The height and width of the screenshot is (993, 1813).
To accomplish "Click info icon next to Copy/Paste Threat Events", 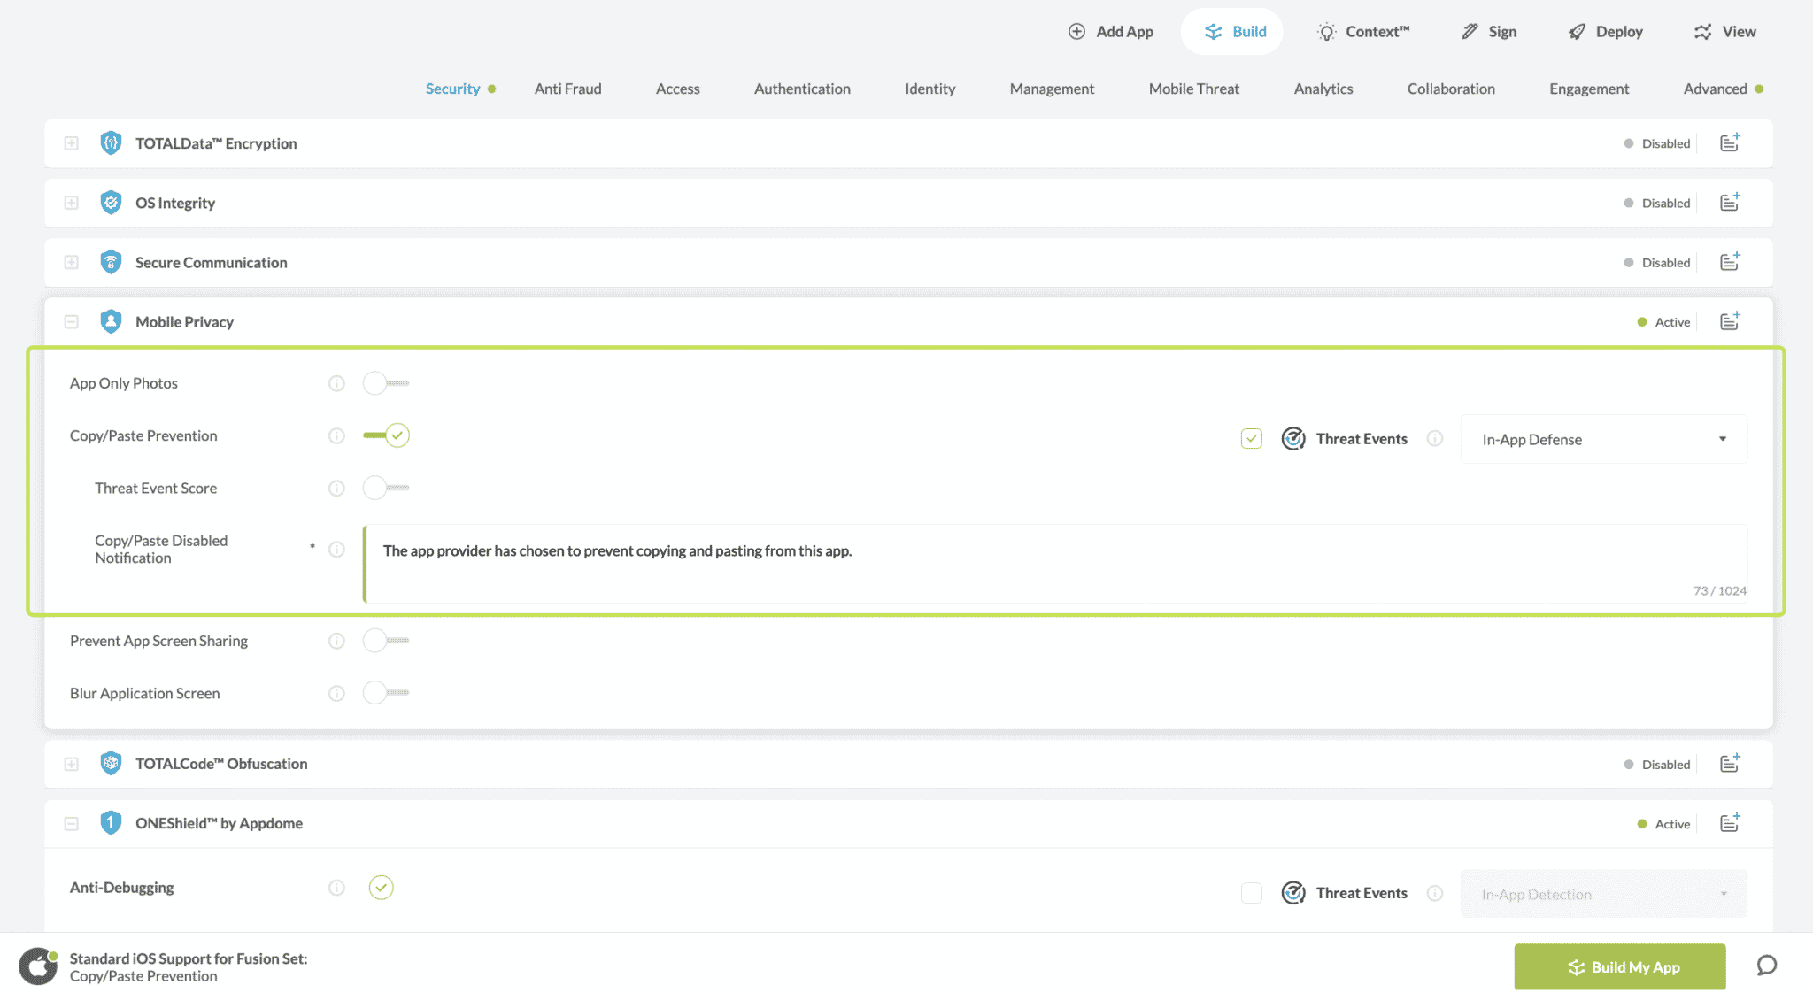I will coord(1435,439).
